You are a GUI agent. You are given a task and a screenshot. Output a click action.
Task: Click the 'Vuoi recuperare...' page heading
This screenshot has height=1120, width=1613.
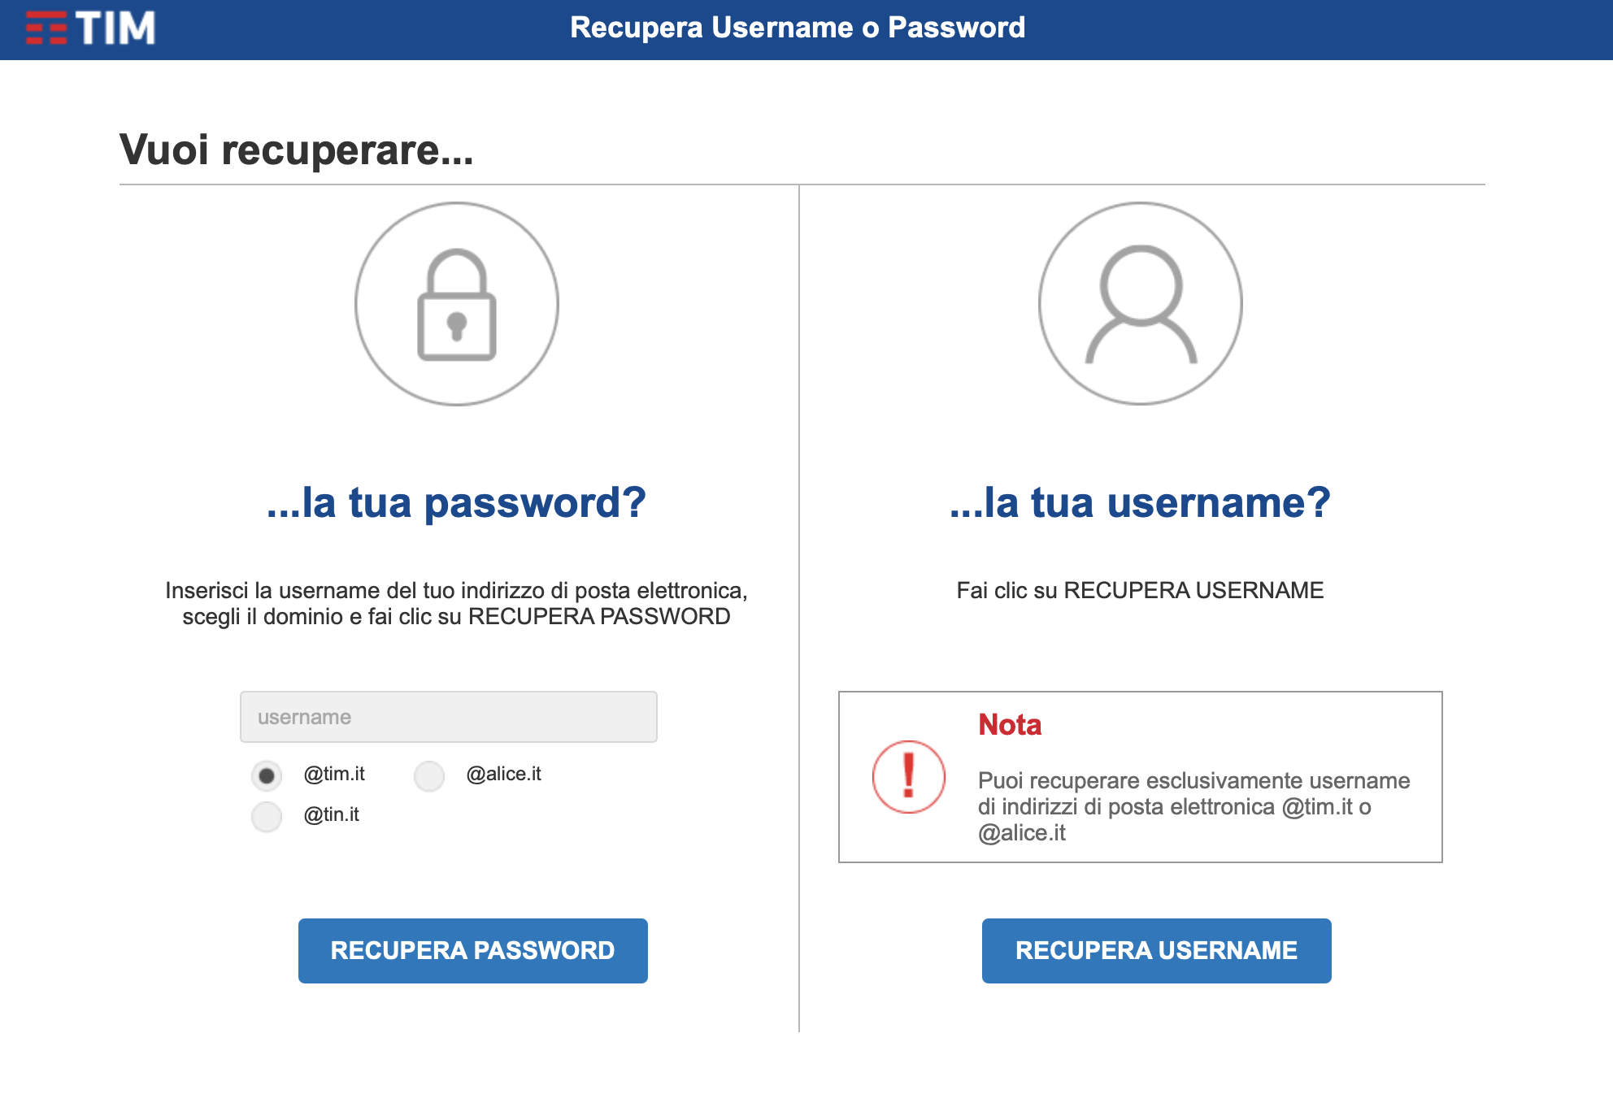pyautogui.click(x=297, y=150)
